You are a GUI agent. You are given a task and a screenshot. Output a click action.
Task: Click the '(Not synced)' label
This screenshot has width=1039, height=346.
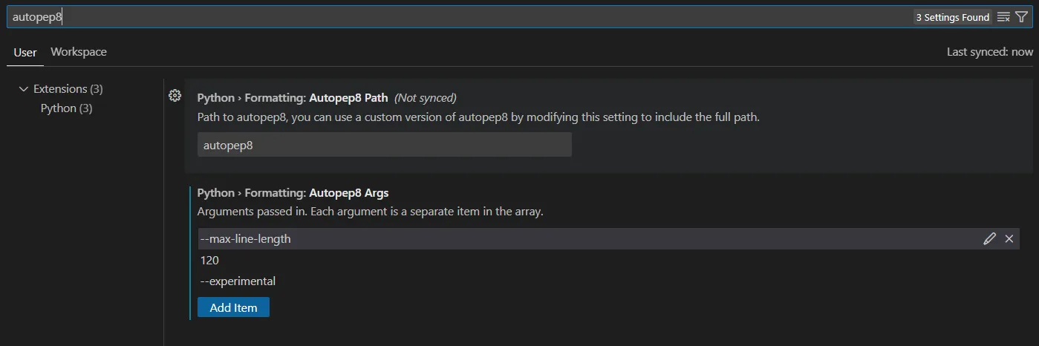[425, 98]
